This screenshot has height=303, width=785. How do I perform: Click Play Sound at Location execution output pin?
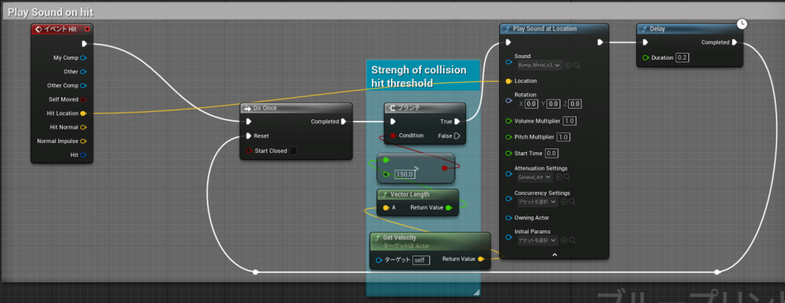point(599,43)
